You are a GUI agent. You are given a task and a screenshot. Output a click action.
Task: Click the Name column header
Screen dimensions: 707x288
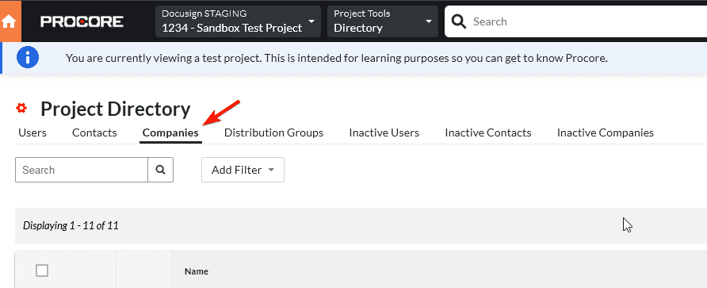pyautogui.click(x=196, y=271)
